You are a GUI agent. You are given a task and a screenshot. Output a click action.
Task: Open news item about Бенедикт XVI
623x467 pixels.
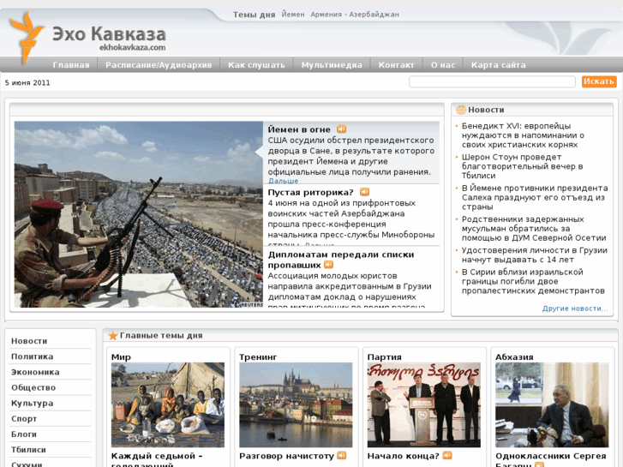point(523,135)
